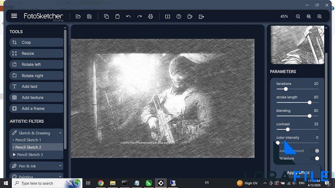Open Task View in taskbar

(88, 183)
